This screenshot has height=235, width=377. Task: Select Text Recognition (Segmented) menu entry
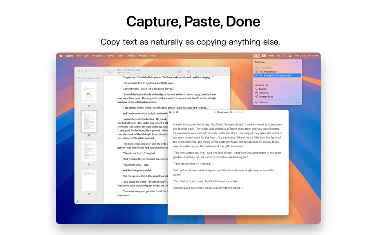[277, 75]
